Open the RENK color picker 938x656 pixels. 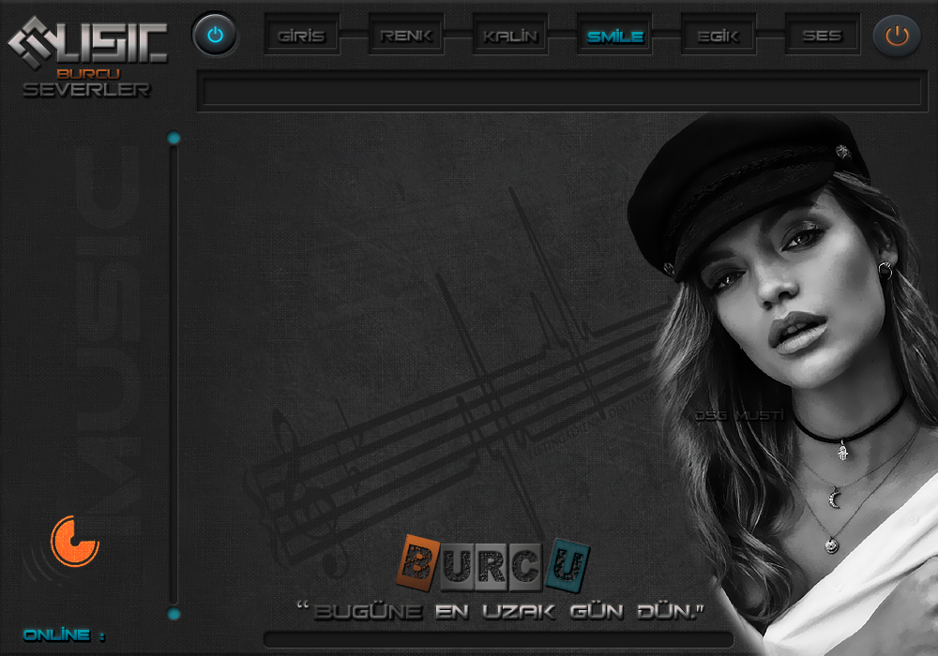pos(406,36)
